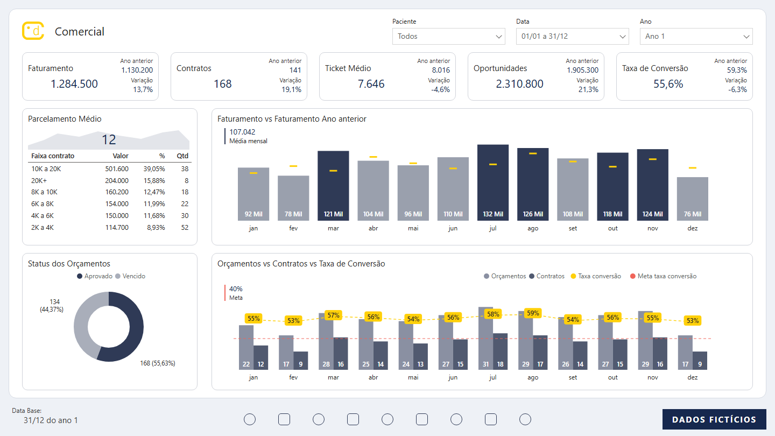Click the yellow Comercial logo icon
Image resolution: width=775 pixels, height=436 pixels.
[33, 31]
